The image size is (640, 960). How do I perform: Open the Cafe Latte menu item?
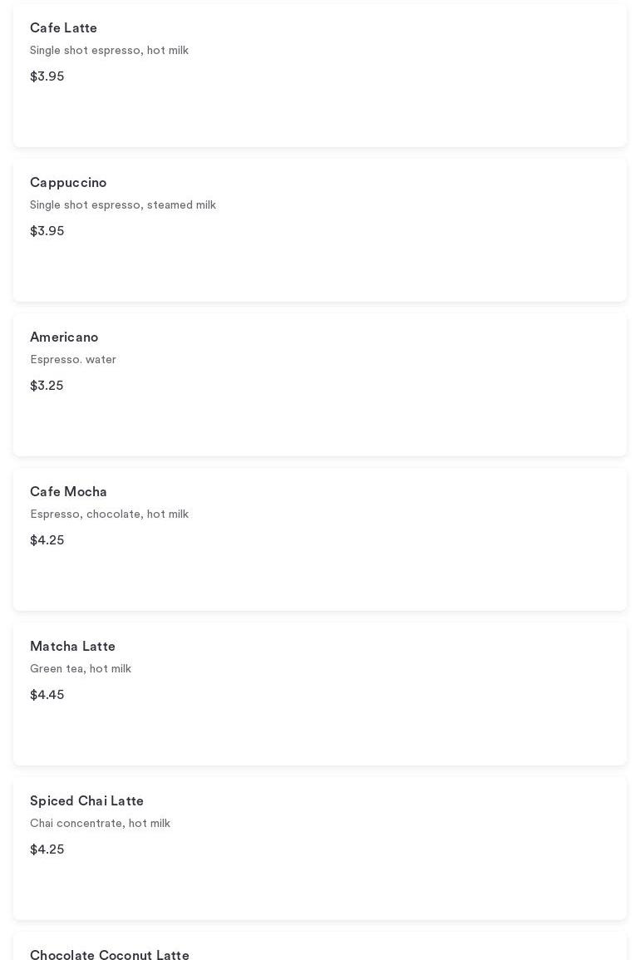(63, 28)
